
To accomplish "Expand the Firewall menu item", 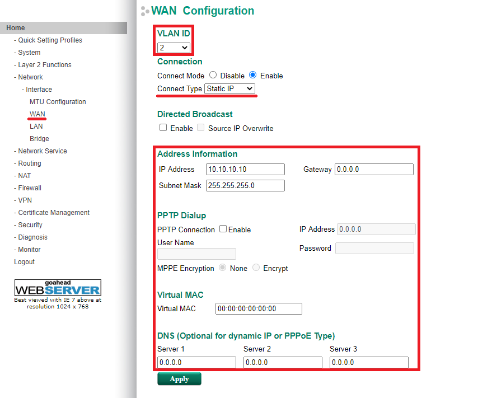I will pyautogui.click(x=30, y=188).
